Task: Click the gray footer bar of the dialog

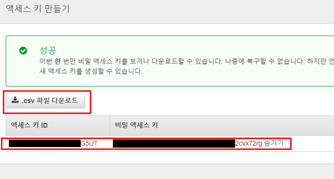Action: click(x=167, y=172)
